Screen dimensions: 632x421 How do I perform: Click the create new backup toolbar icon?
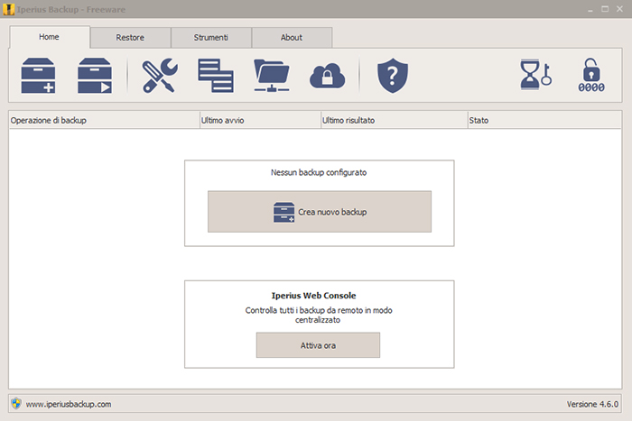click(38, 76)
